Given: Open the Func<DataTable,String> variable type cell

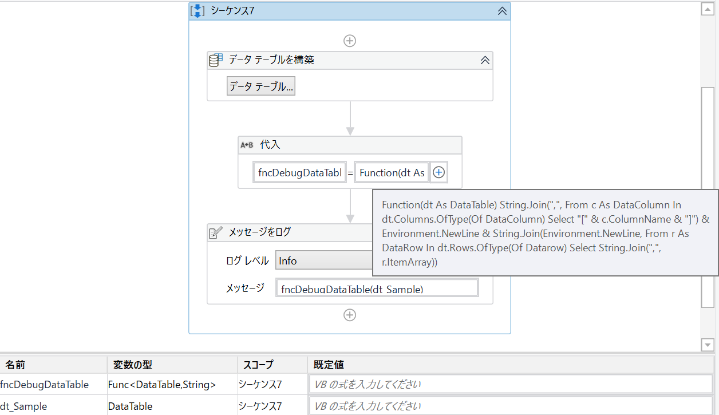Looking at the screenshot, I should click(172, 385).
